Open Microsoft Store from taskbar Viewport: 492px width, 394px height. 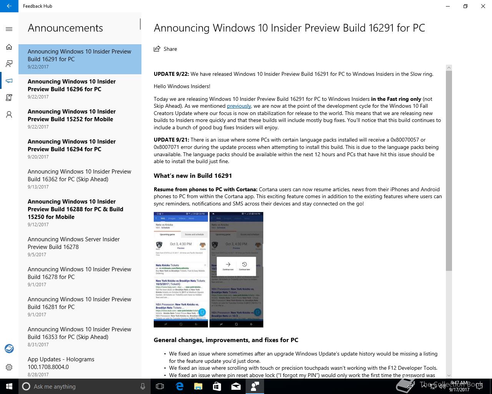tap(217, 386)
